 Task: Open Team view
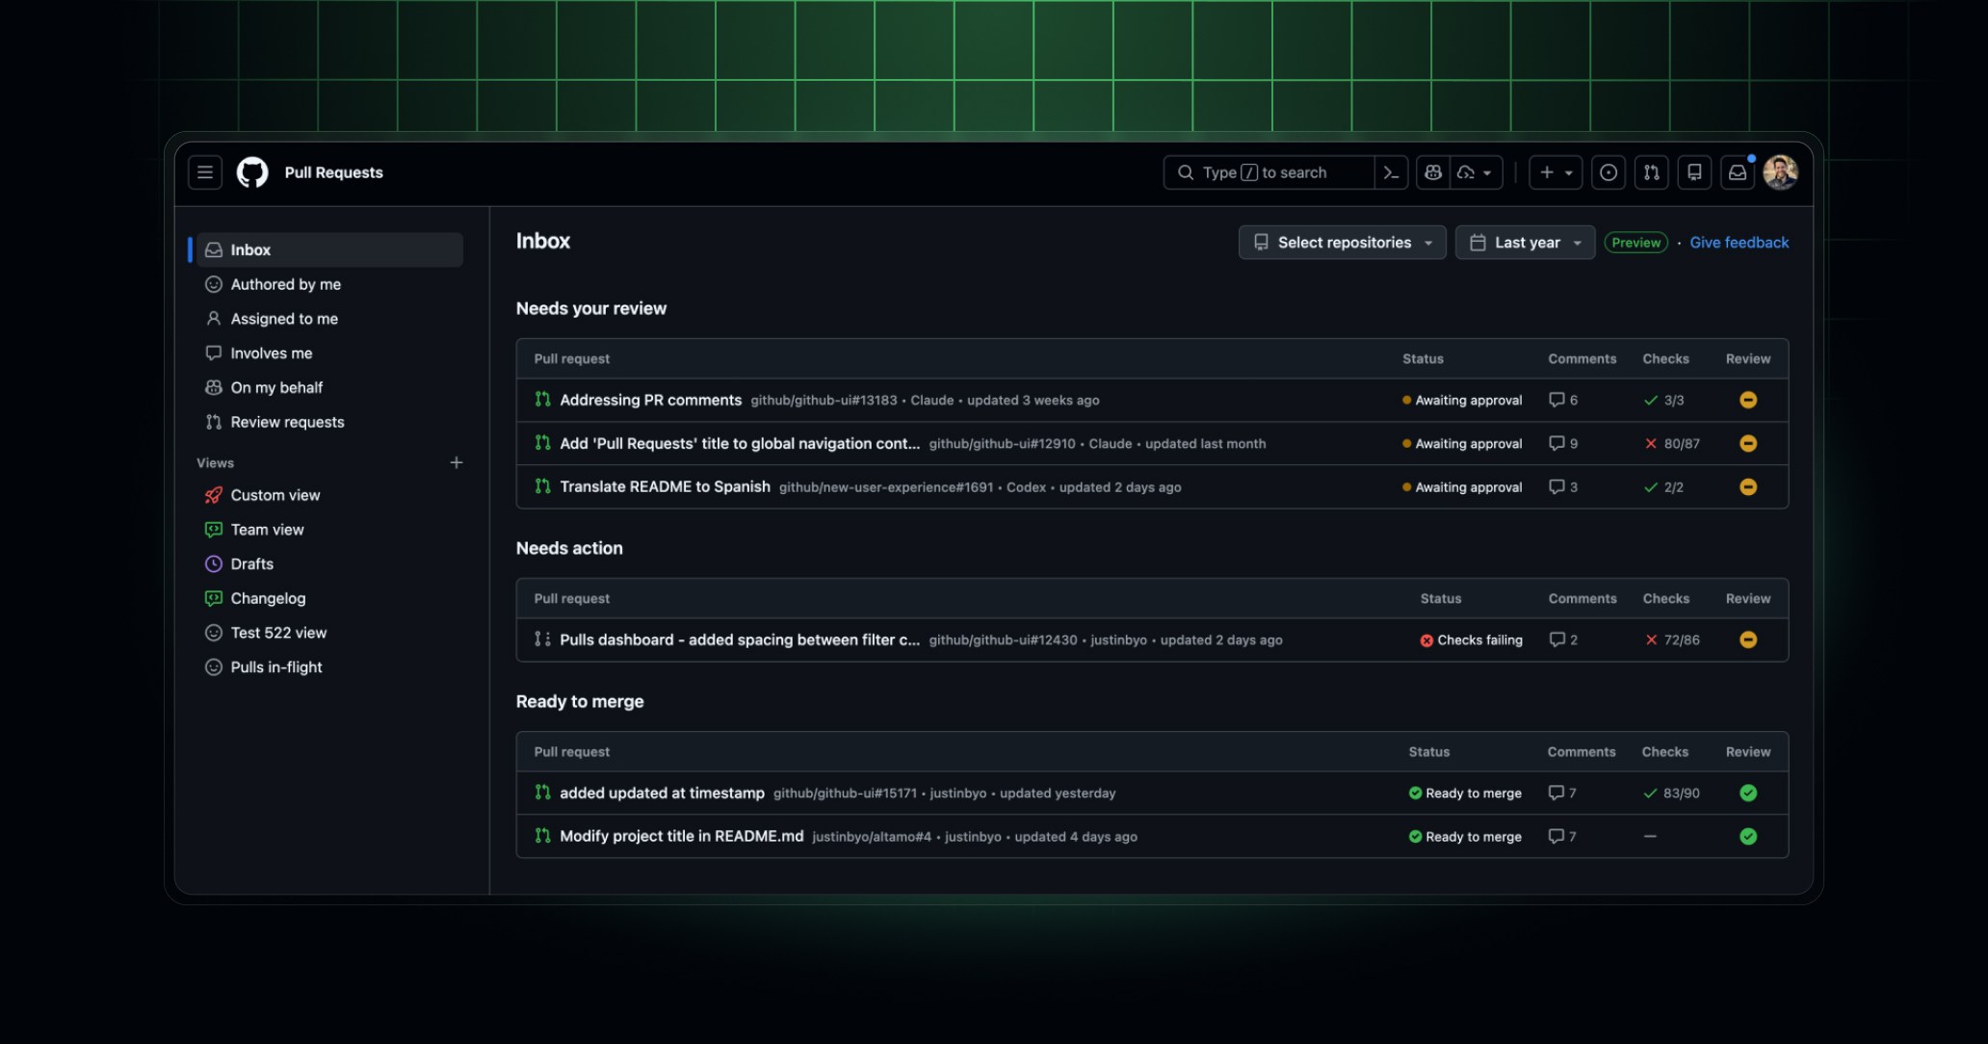[x=329, y=530]
